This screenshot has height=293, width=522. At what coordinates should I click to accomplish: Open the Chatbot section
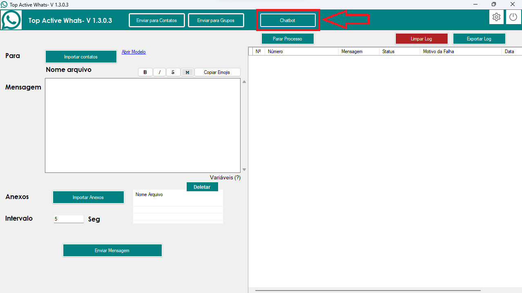[x=288, y=20]
